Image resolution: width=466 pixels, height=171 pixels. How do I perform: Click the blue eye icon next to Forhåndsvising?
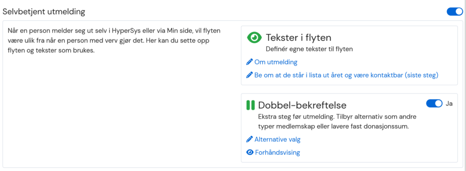click(x=250, y=152)
